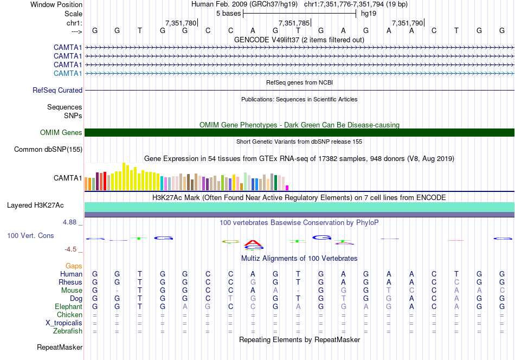Click the dark green OMIM gene bar
The width and height of the screenshot is (515, 360).
click(300, 132)
